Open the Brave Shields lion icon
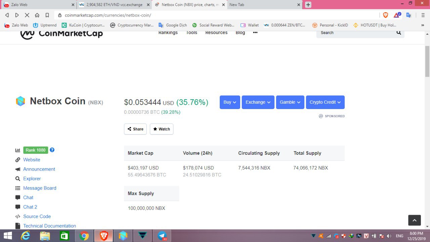The width and height of the screenshot is (430, 242). [x=386, y=15]
